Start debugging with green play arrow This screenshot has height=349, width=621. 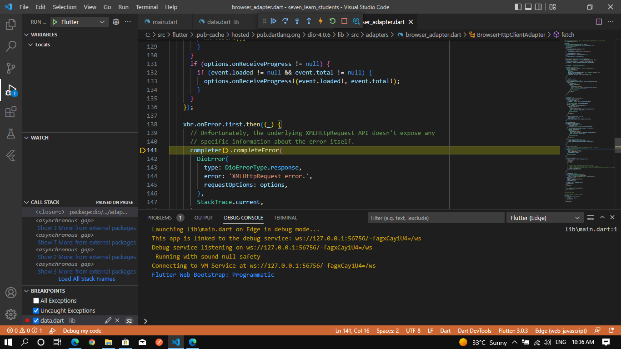(55, 22)
